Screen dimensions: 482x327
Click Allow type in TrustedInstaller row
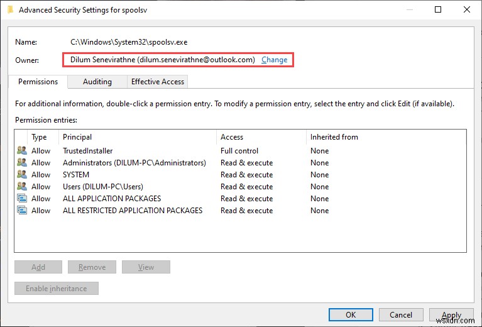tap(41, 151)
